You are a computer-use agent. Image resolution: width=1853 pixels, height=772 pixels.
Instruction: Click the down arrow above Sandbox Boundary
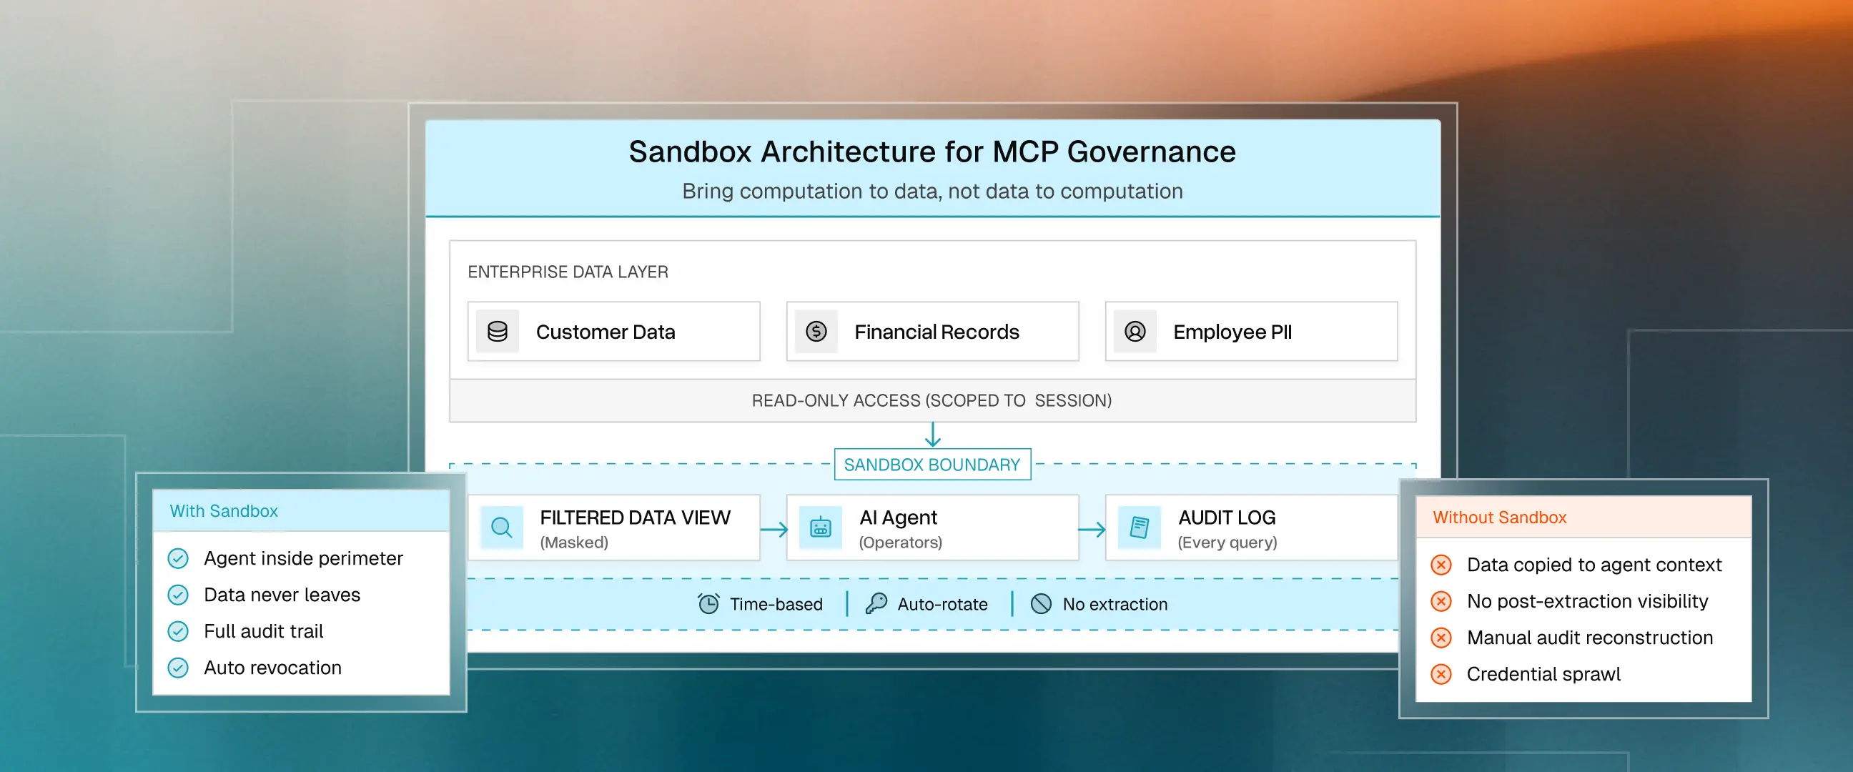coord(932,435)
